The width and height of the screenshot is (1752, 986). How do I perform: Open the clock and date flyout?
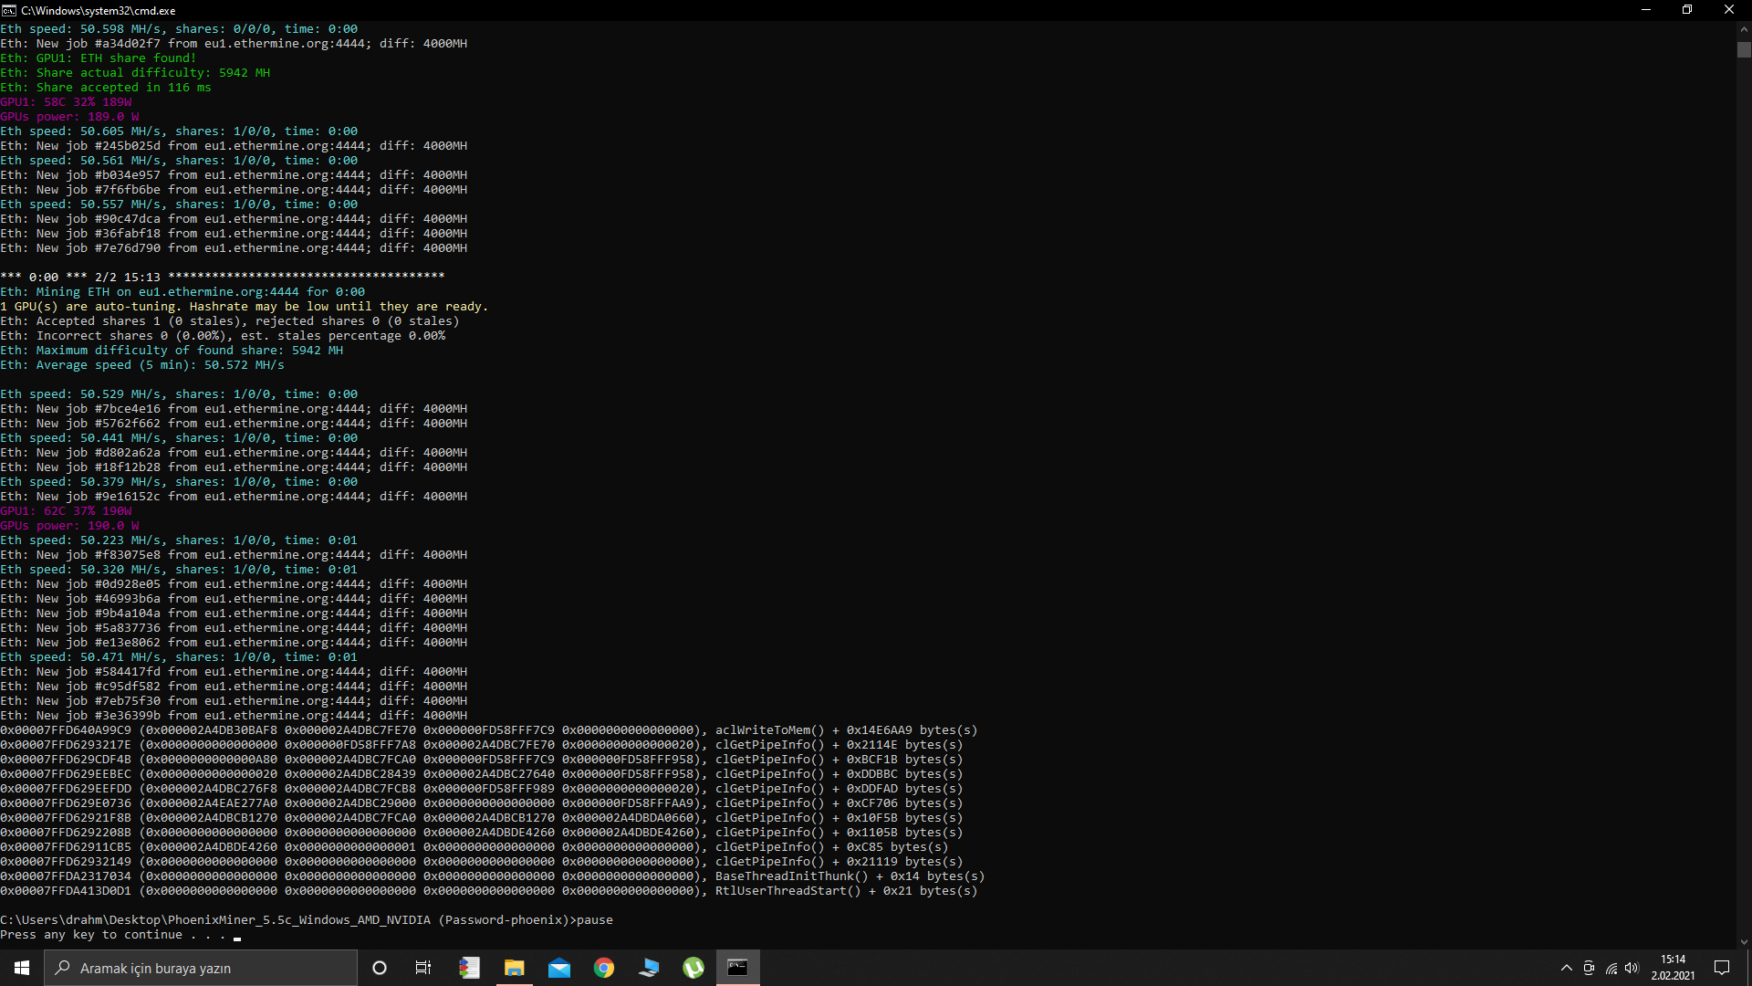click(x=1673, y=968)
